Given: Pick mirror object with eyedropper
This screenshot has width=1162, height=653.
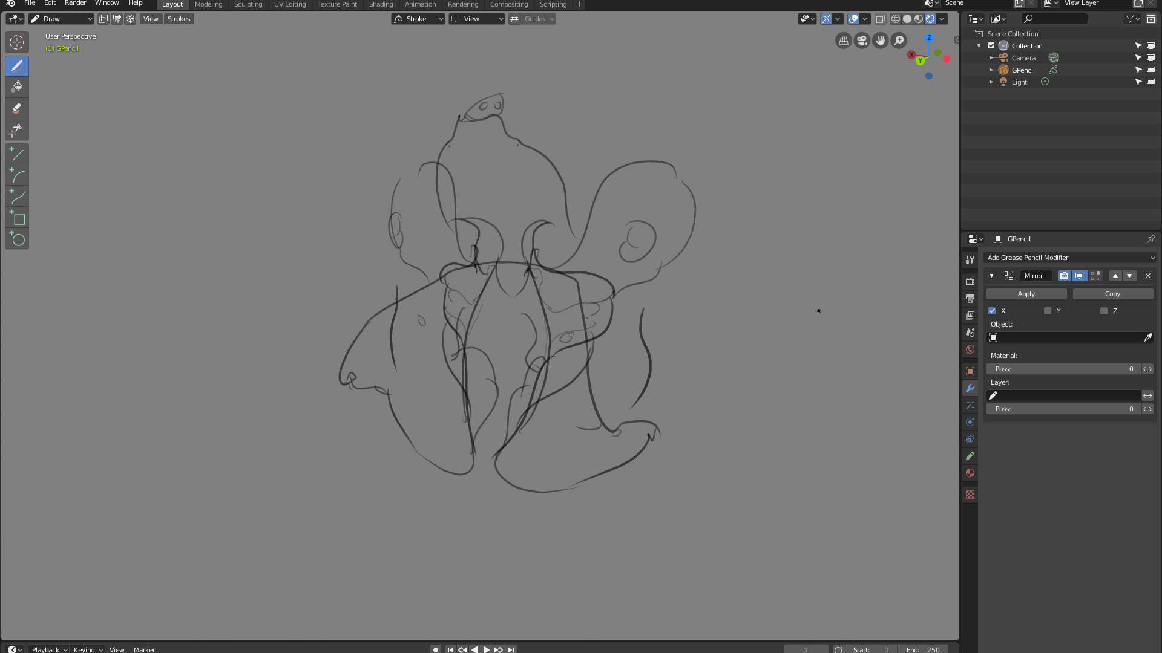Looking at the screenshot, I should pos(1148,337).
